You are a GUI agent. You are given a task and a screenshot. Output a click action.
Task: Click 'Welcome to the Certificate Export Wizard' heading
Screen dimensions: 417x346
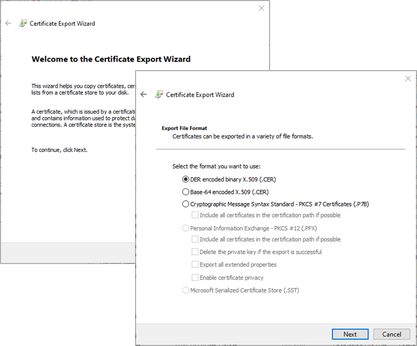(x=111, y=59)
